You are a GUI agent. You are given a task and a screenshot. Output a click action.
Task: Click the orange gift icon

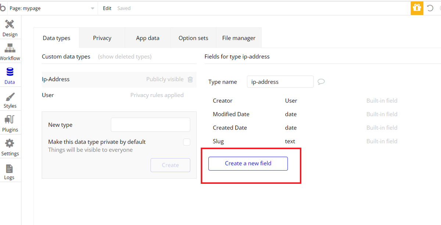click(417, 8)
